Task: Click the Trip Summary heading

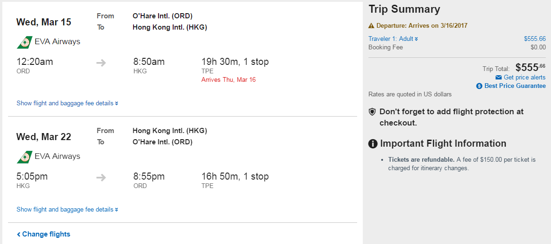Action: pos(404,9)
